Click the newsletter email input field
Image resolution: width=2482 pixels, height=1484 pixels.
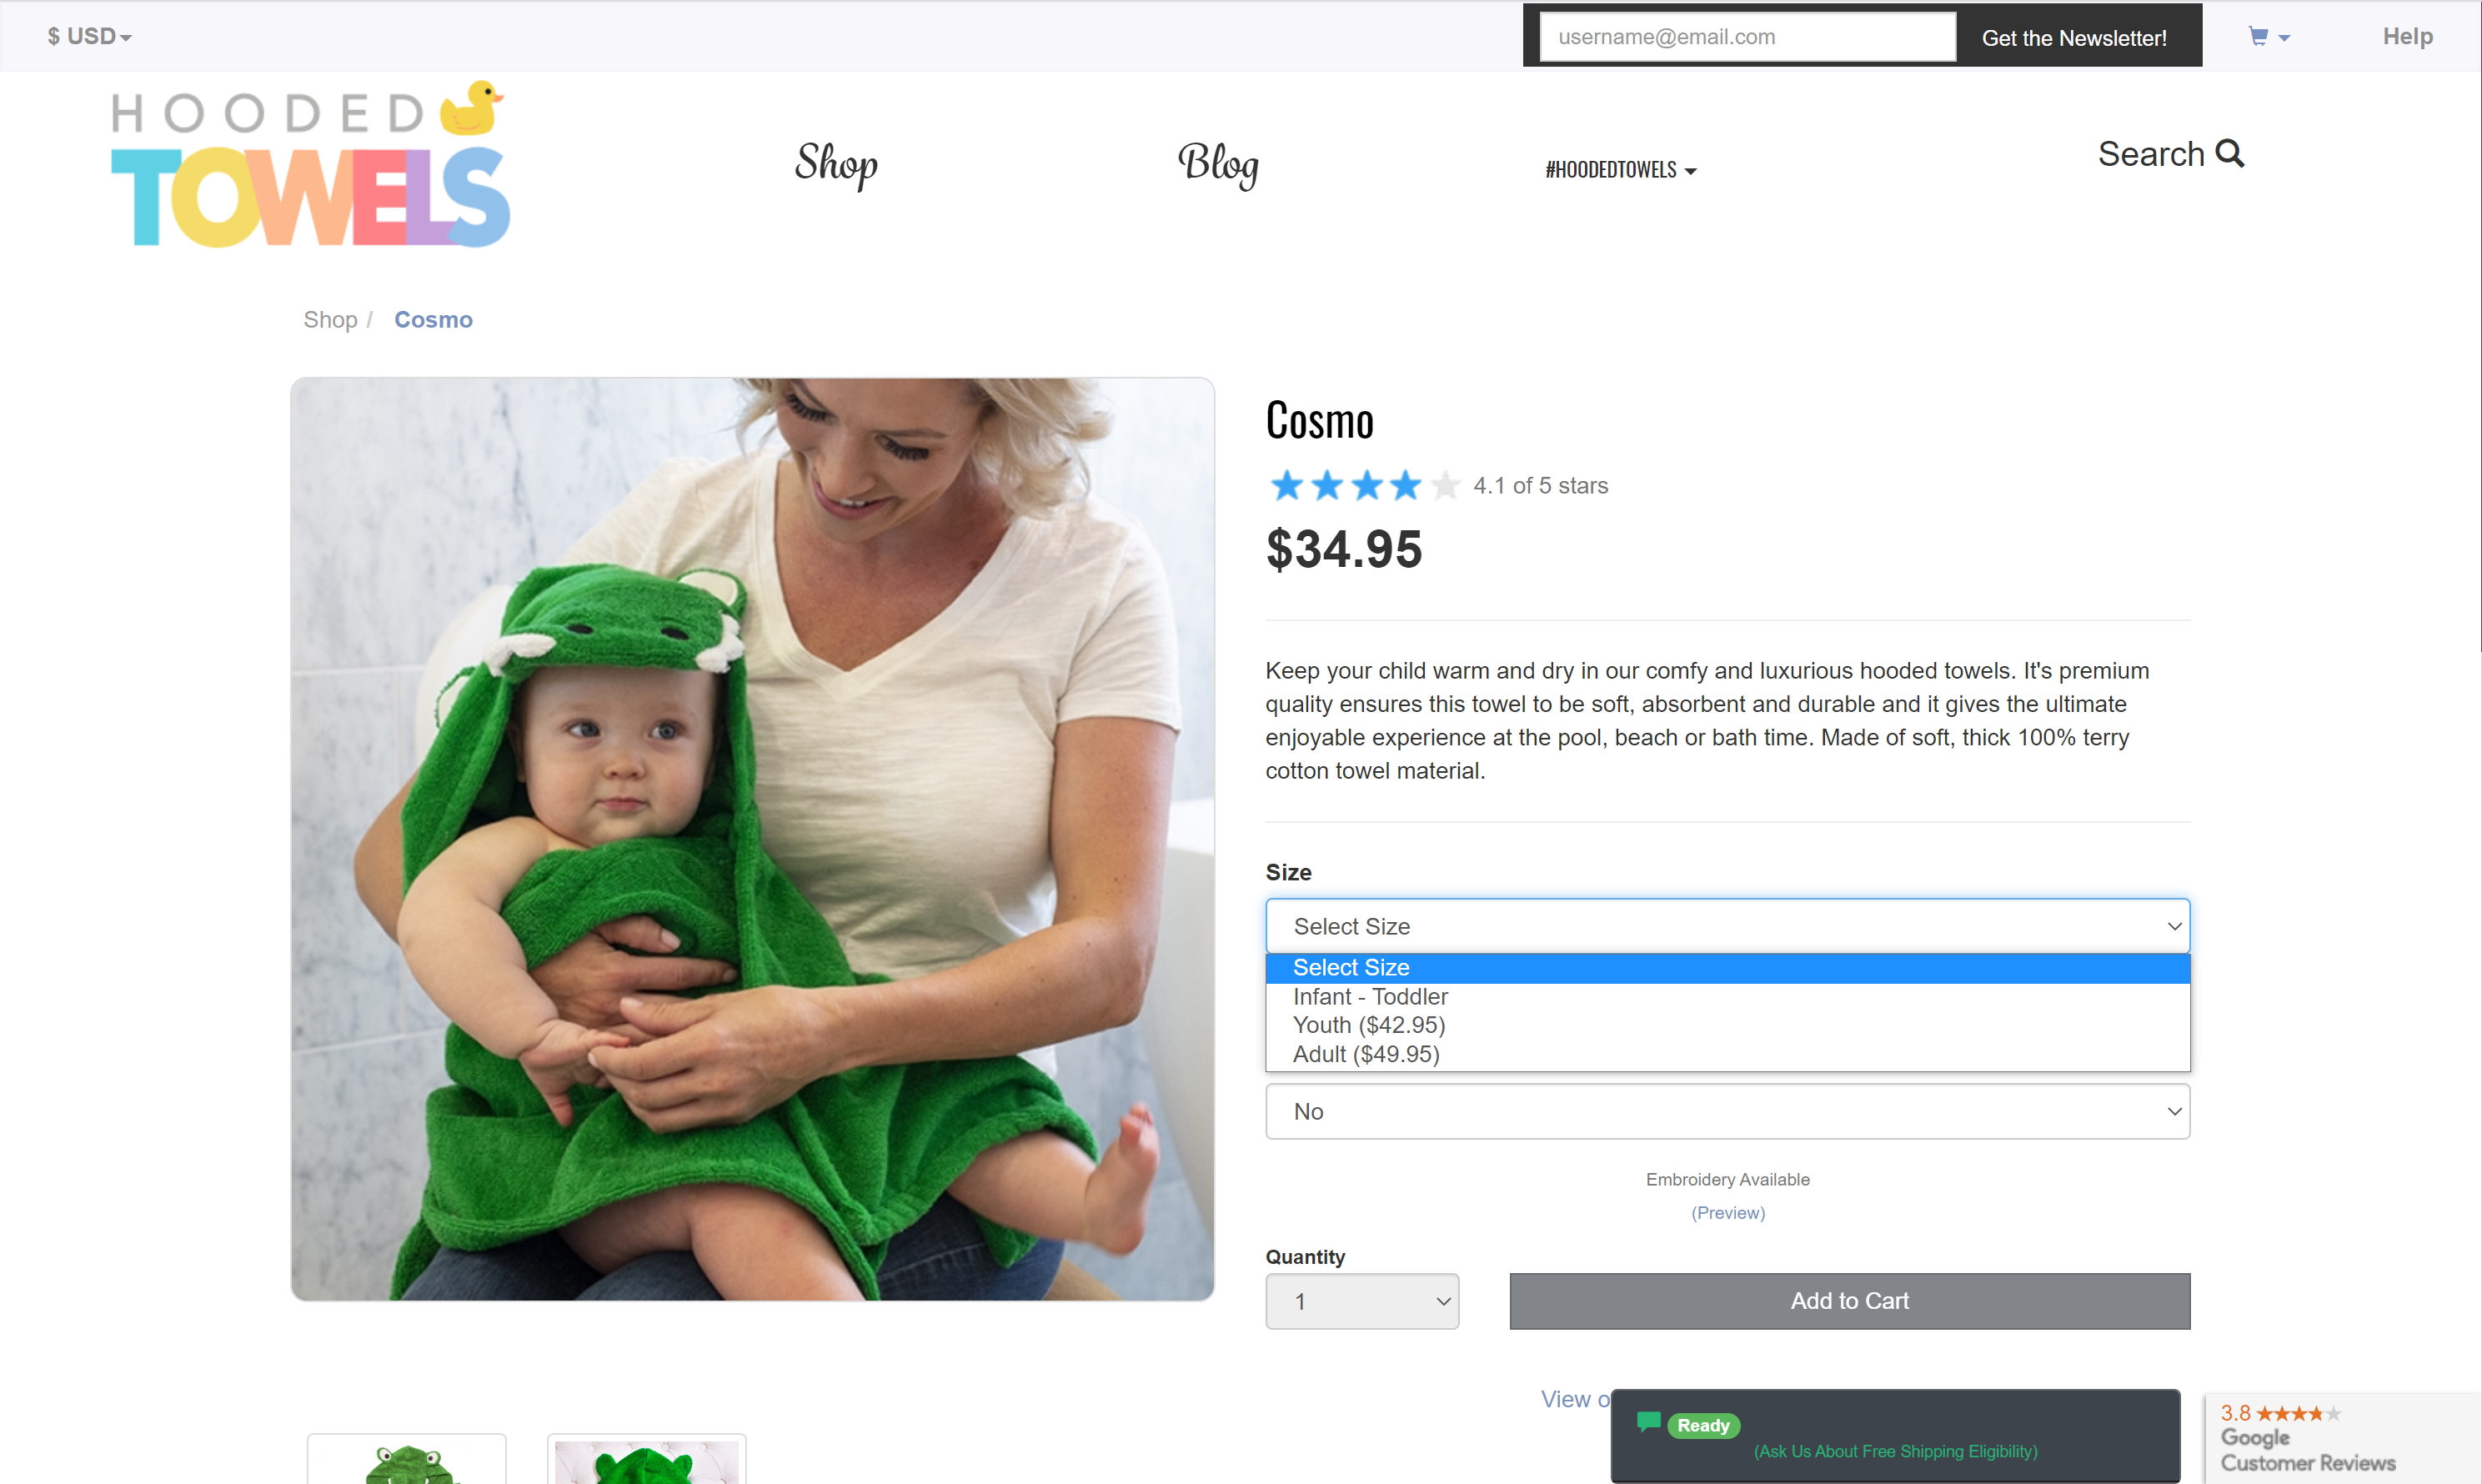[1746, 37]
